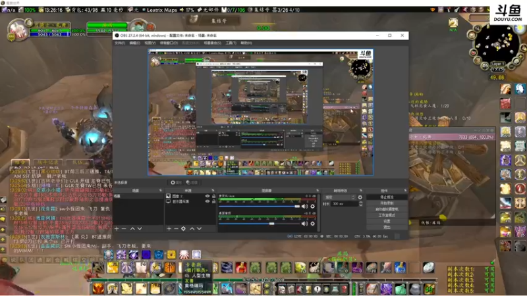Add a new scene with plus icon

(x=117, y=228)
